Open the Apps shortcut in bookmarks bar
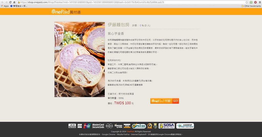The width and height of the screenshot is (262, 137). click(5, 6)
